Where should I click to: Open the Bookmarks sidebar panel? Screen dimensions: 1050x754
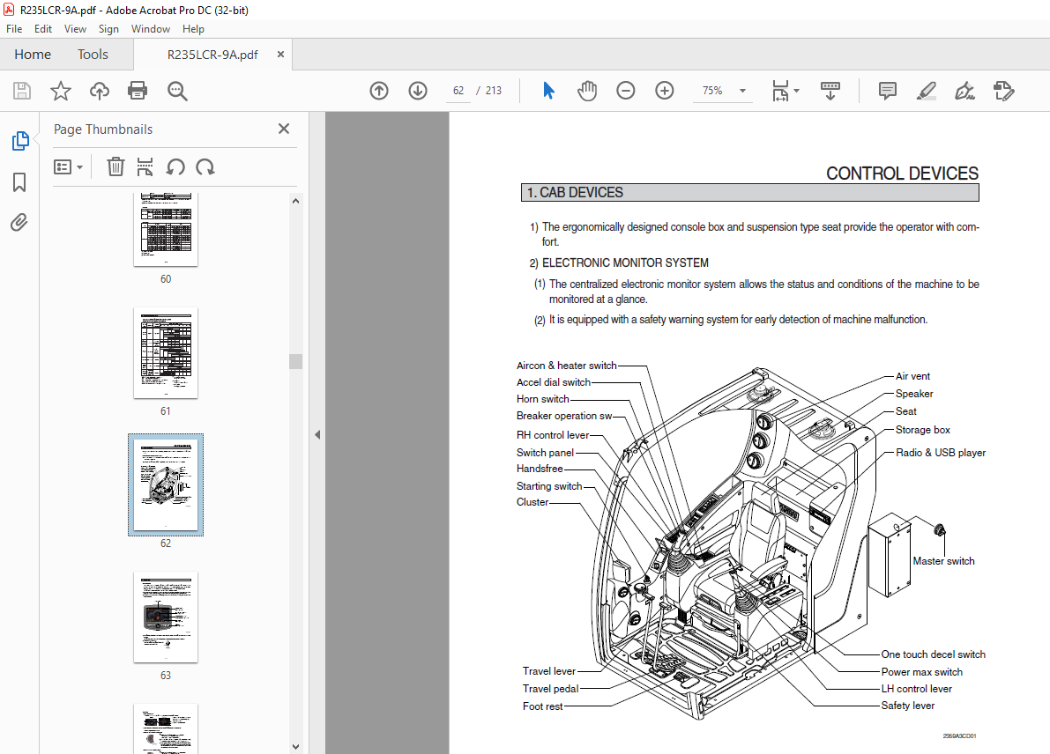tap(19, 182)
